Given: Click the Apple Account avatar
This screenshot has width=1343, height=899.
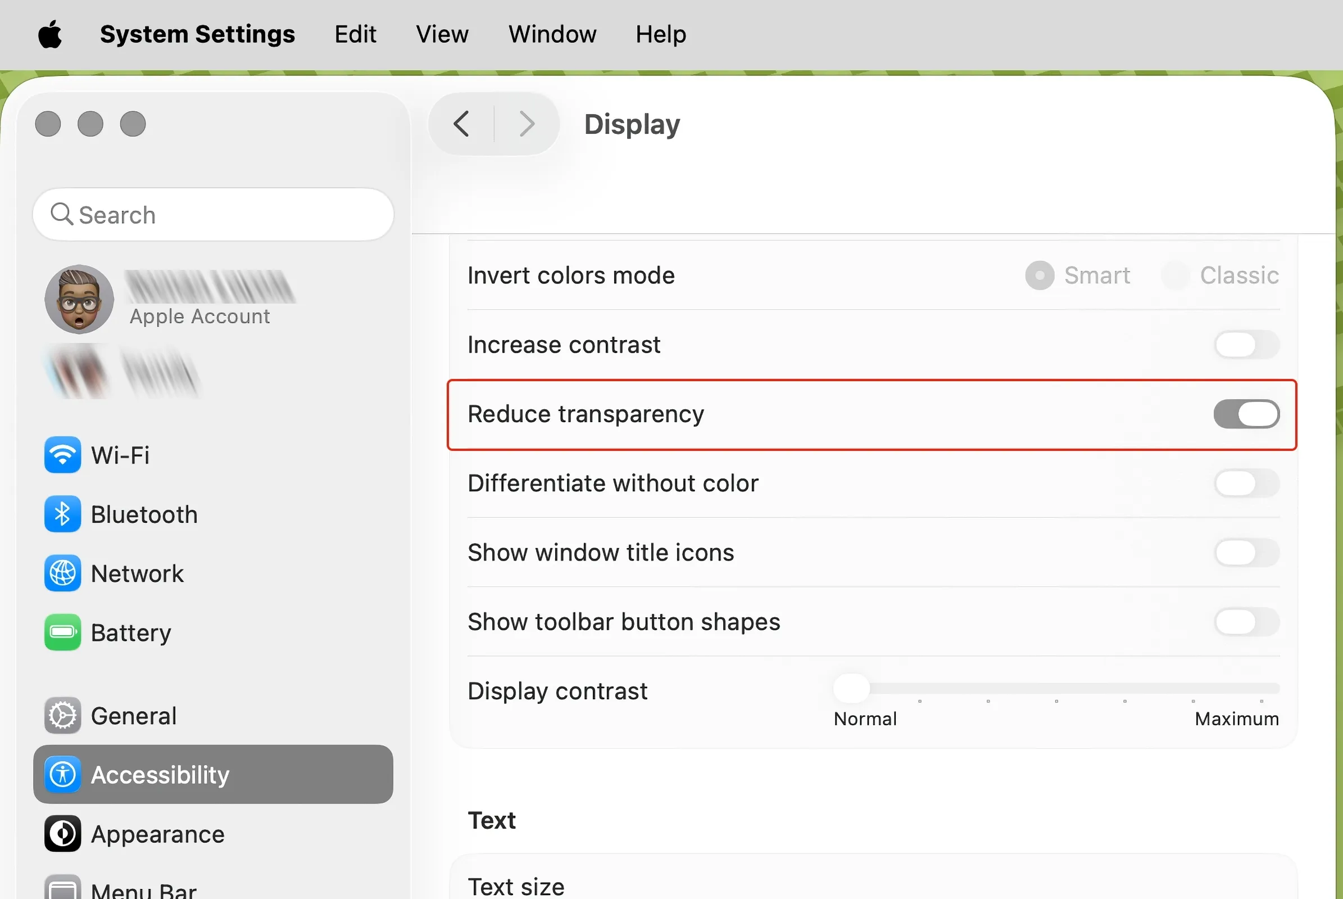Looking at the screenshot, I should tap(79, 299).
